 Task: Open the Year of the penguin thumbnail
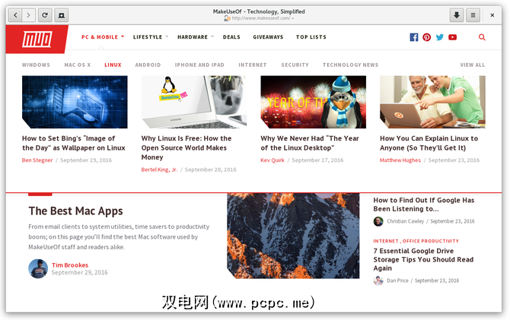pyautogui.click(x=313, y=102)
